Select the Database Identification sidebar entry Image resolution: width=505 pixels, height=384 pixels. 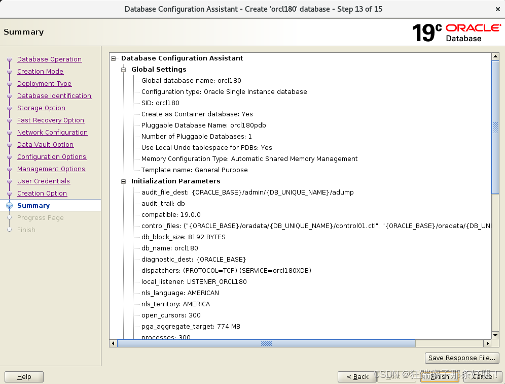click(x=54, y=95)
